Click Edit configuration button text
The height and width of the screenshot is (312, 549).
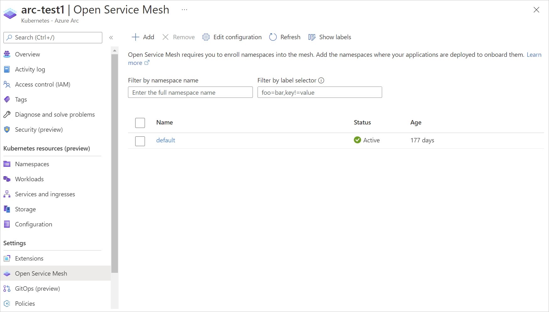coord(237,37)
